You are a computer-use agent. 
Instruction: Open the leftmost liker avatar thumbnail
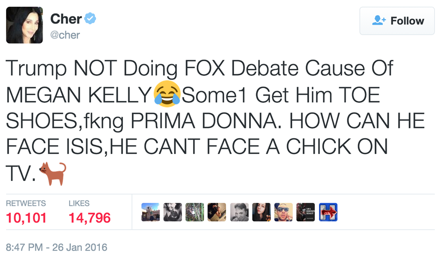[x=151, y=212]
